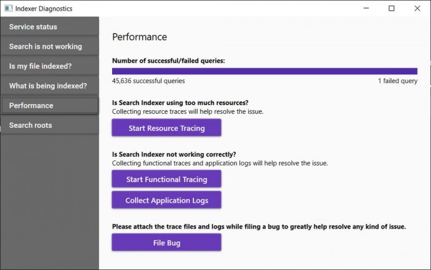The image size is (431, 270).
Task: Click Collect Application Logs button
Action: coord(166,201)
